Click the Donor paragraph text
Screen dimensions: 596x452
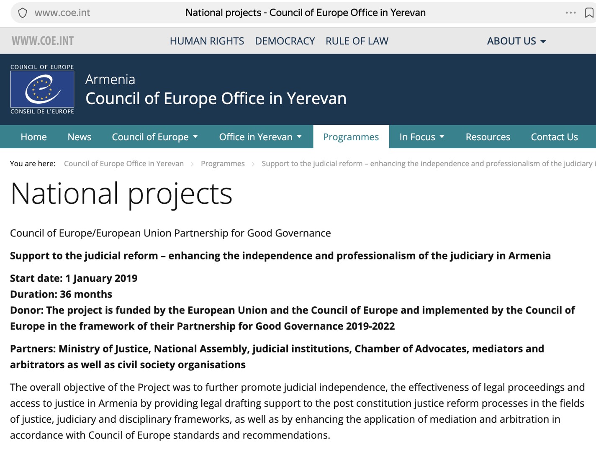293,318
